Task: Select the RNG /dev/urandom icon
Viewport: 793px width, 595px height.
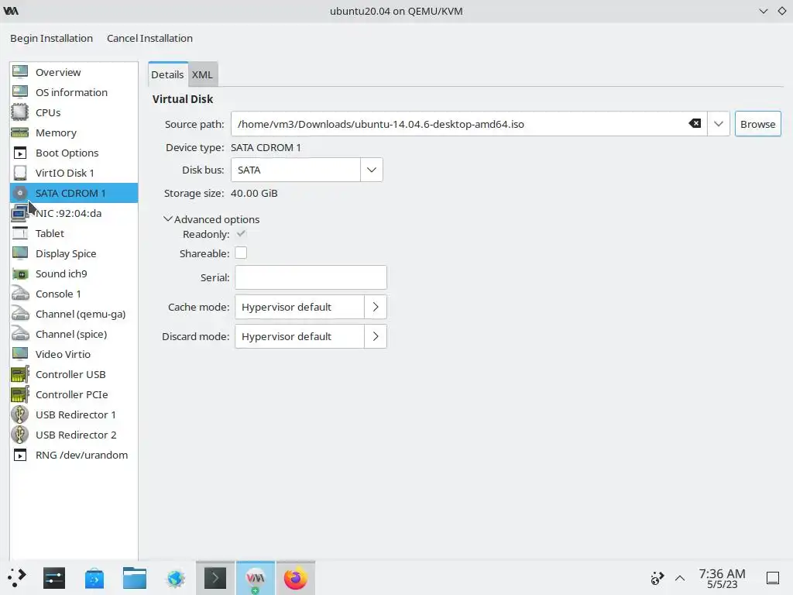Action: click(20, 455)
